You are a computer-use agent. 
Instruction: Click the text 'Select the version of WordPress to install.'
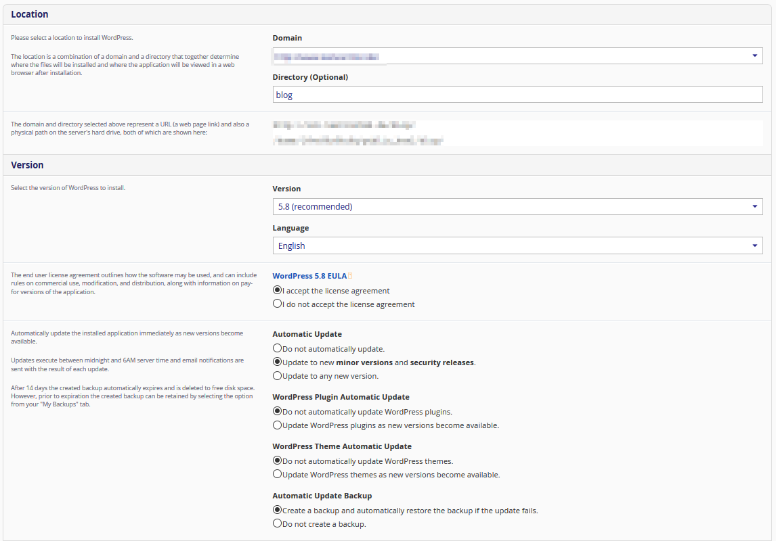point(68,188)
